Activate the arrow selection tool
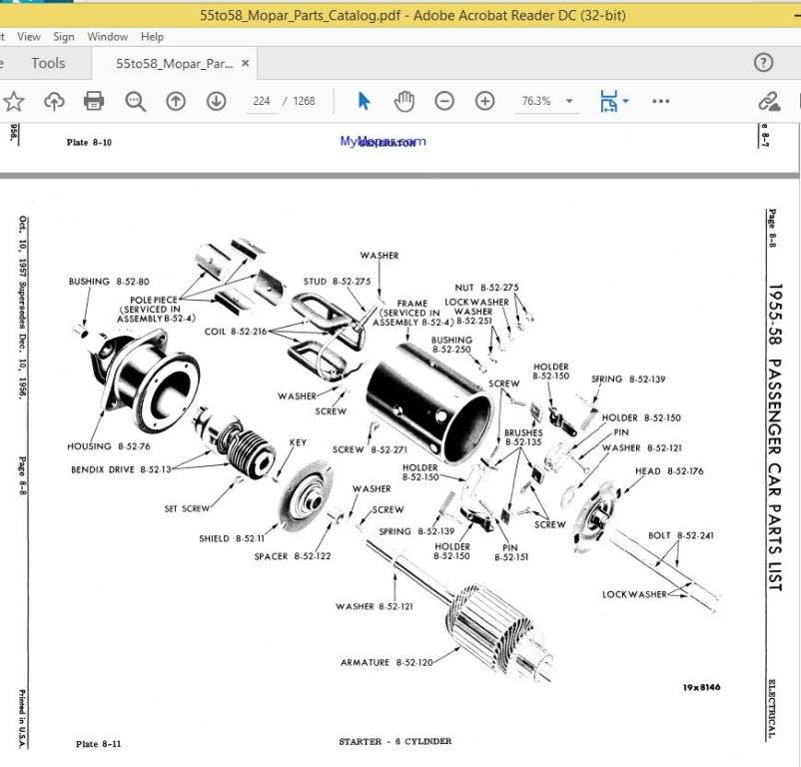The height and width of the screenshot is (767, 801). point(365,101)
